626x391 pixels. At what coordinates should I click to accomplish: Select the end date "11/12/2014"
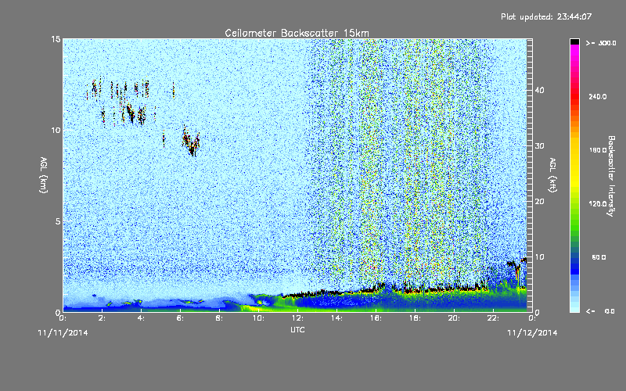coord(532,333)
